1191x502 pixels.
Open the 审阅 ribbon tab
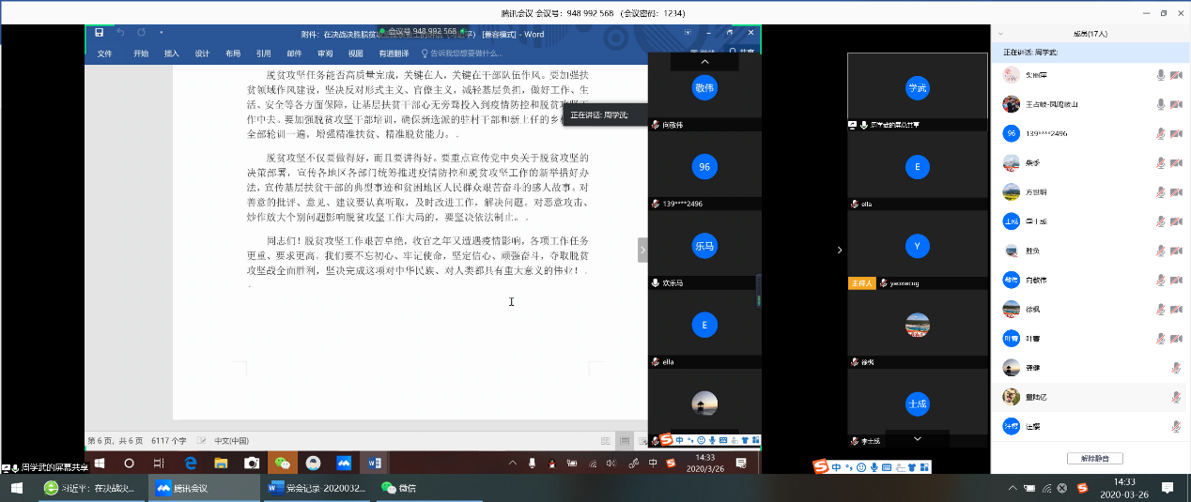pyautogui.click(x=325, y=53)
